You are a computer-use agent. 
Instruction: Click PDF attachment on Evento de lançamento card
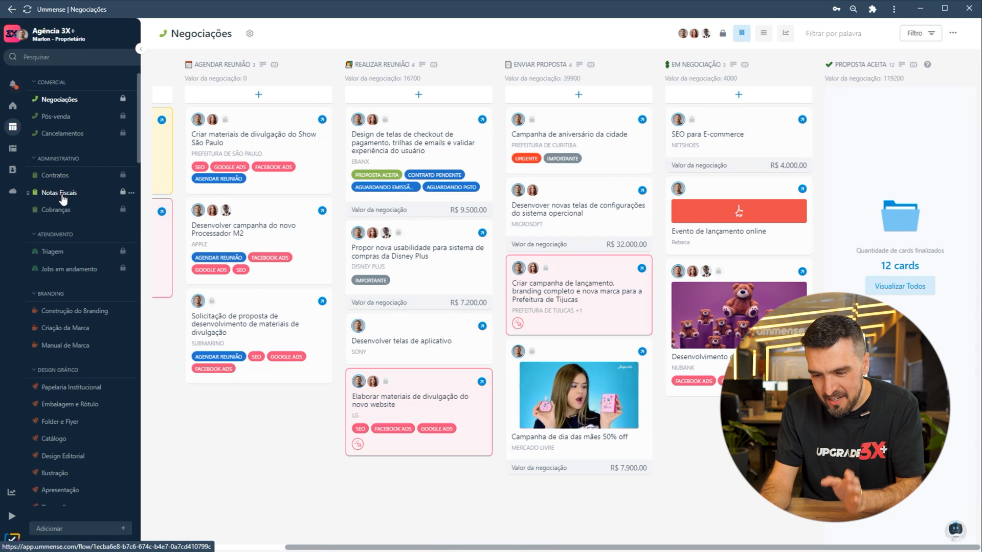coord(739,211)
